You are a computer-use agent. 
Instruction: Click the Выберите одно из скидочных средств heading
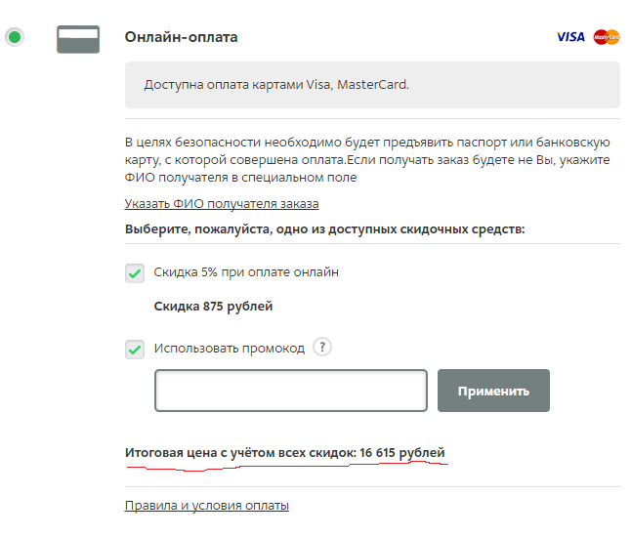coord(324,229)
